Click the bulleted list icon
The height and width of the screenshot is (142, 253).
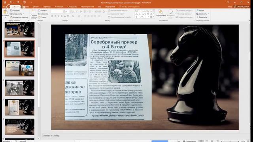pos(85,11)
